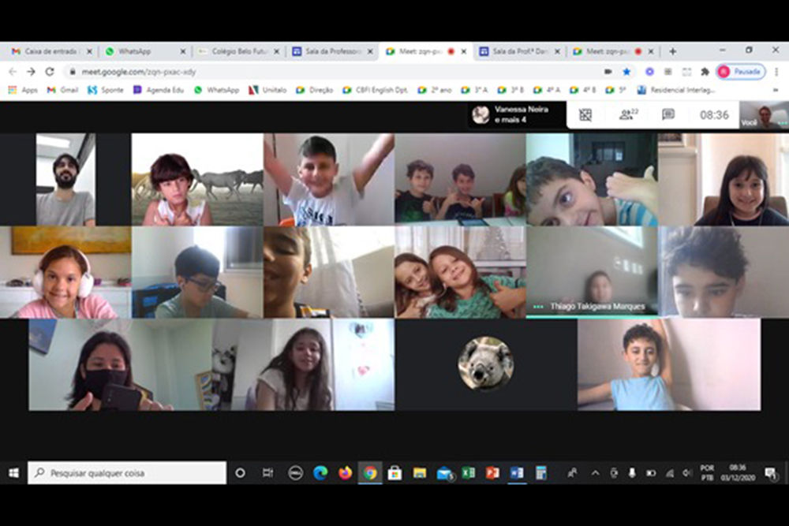Change the Meet tile layout via grid icon
This screenshot has height=526, width=789.
[585, 115]
